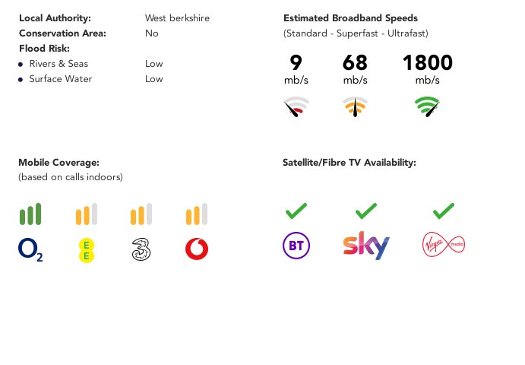Click the West berkshire local authority text
Viewport: 525px width, 365px height.
(x=178, y=18)
